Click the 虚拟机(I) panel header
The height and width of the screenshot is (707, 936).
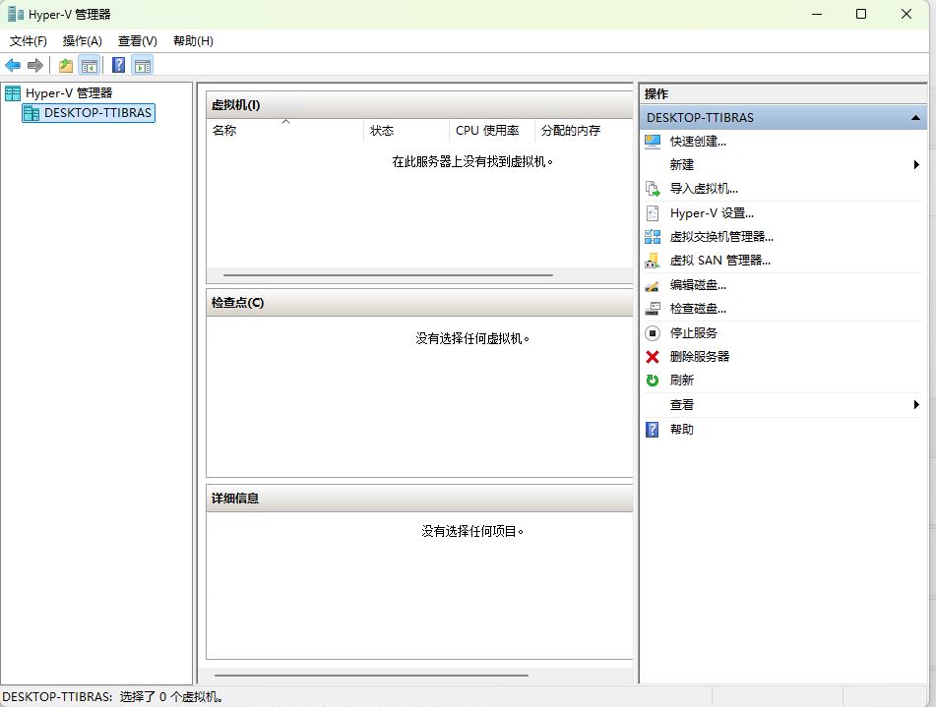pos(419,105)
